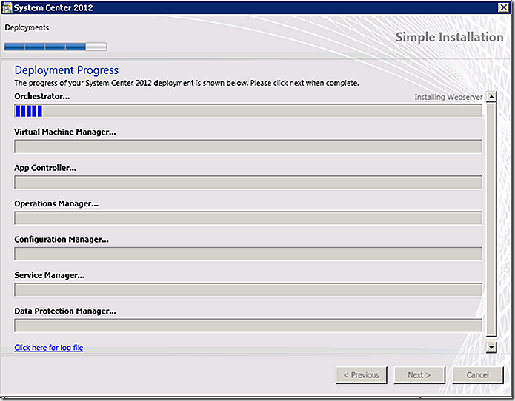The image size is (515, 401).
Task: Click the App Controller progress bar
Action: (x=248, y=182)
